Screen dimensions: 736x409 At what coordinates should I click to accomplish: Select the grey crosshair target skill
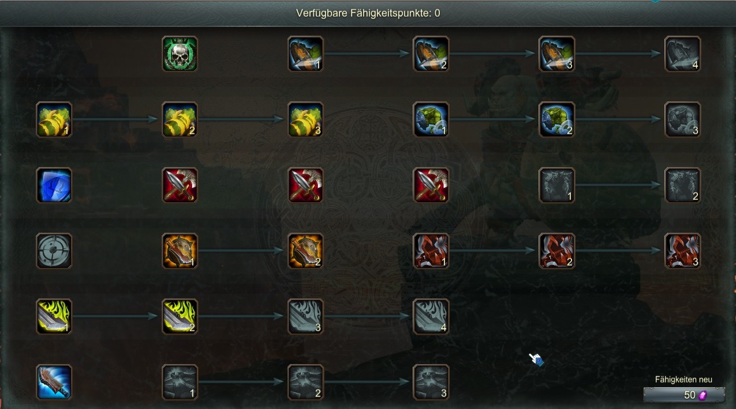[54, 251]
